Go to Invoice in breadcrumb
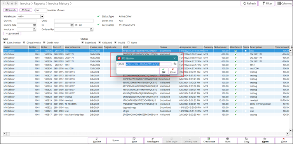Screen dimensions: 293x144 point(25,3)
